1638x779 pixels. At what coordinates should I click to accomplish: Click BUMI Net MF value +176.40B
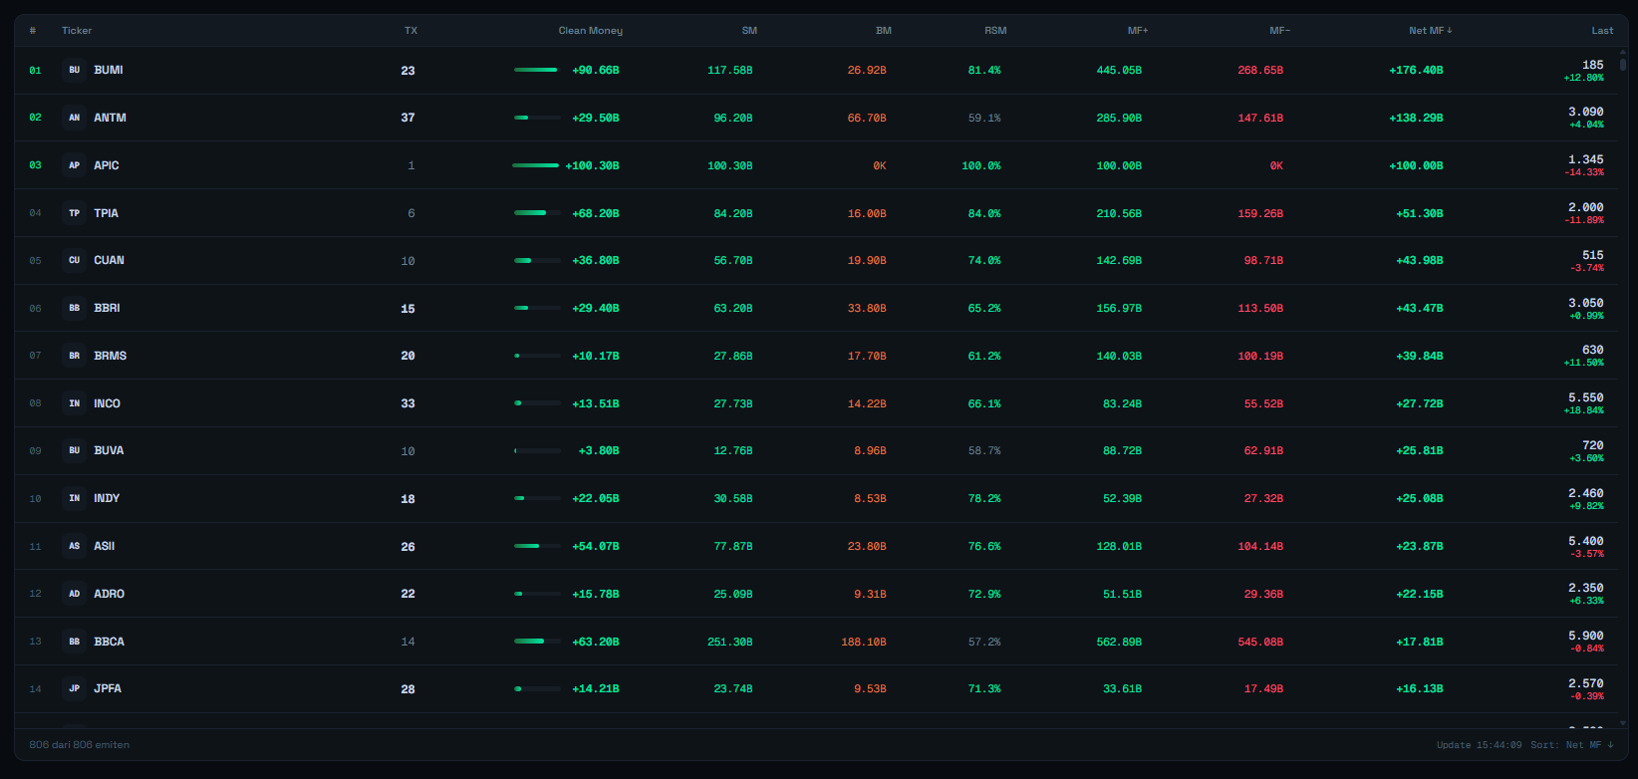[1416, 70]
